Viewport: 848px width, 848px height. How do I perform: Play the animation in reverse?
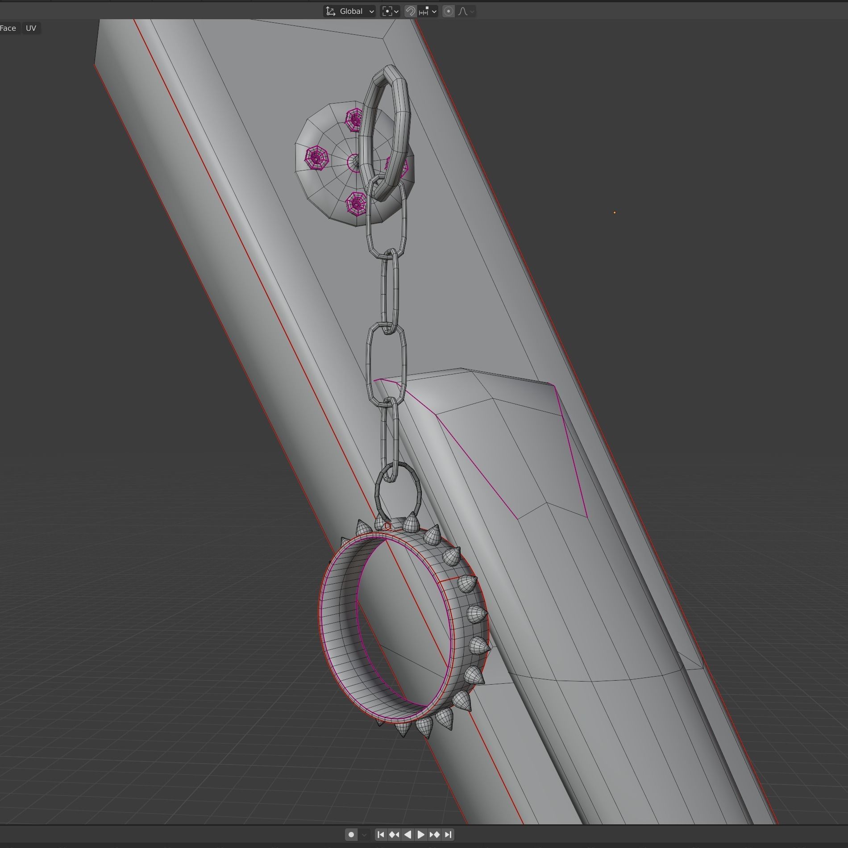click(407, 835)
